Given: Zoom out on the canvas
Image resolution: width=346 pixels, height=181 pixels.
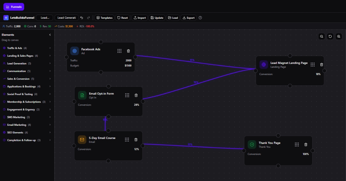Looking at the screenshot, I should click(x=321, y=37).
